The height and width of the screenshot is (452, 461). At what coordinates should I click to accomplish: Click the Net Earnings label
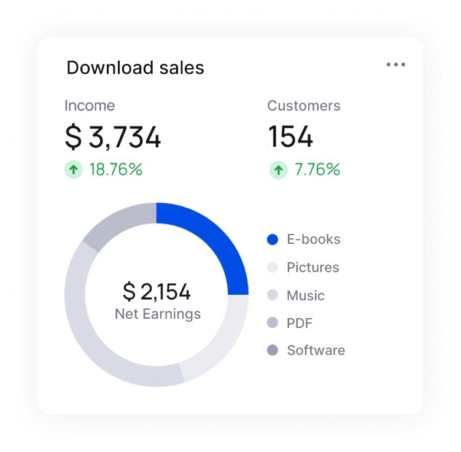(158, 314)
